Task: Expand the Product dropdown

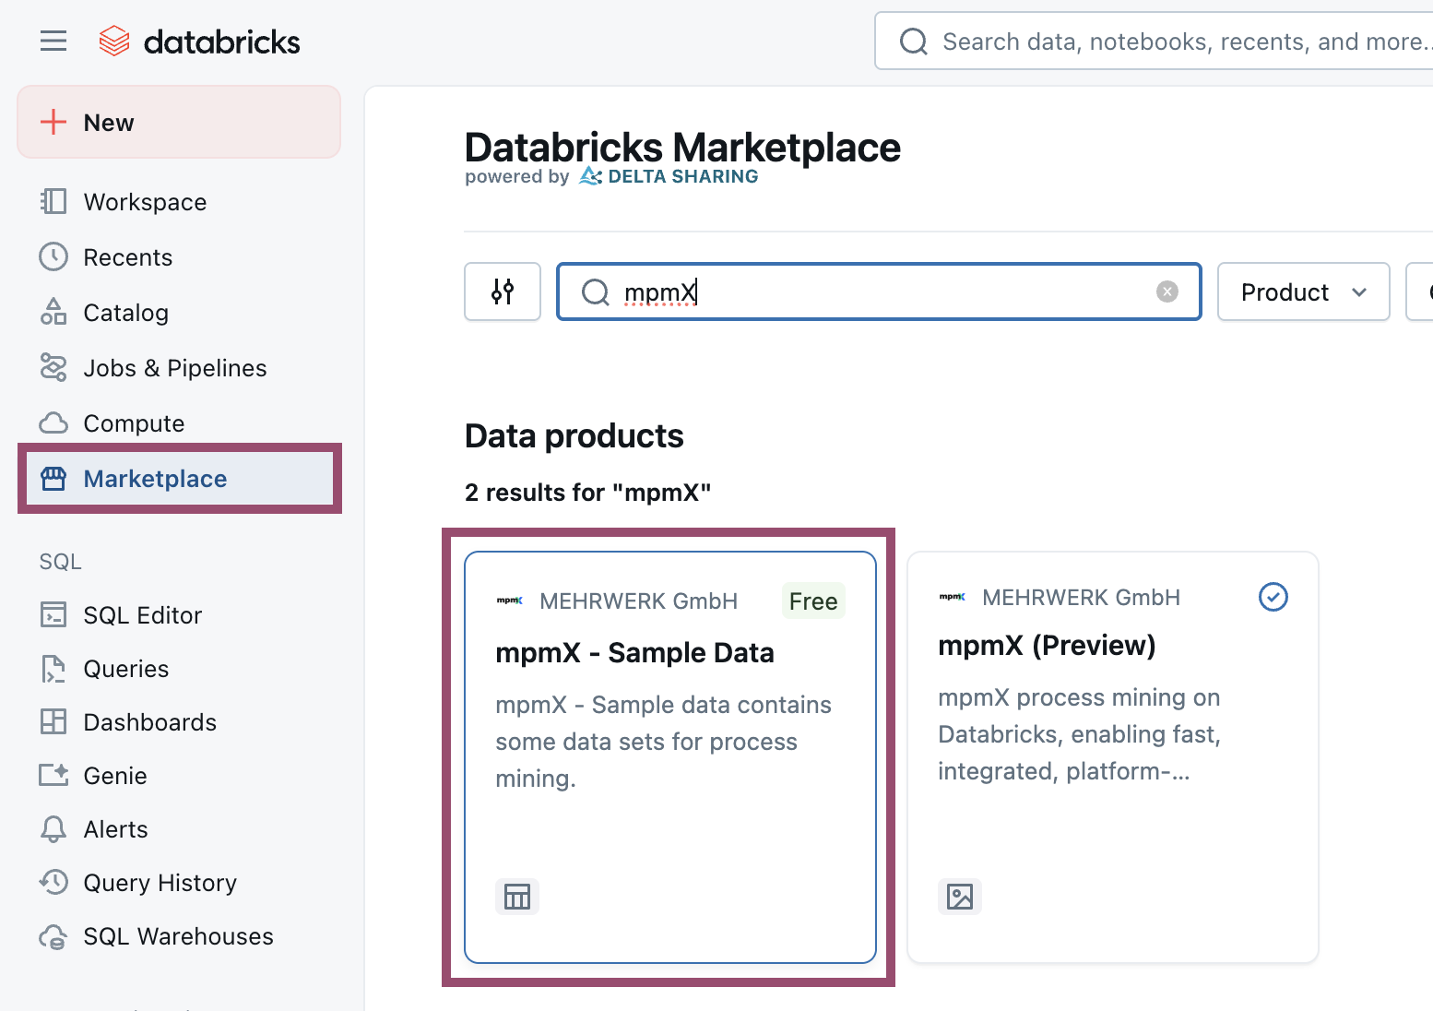Action: point(1303,291)
